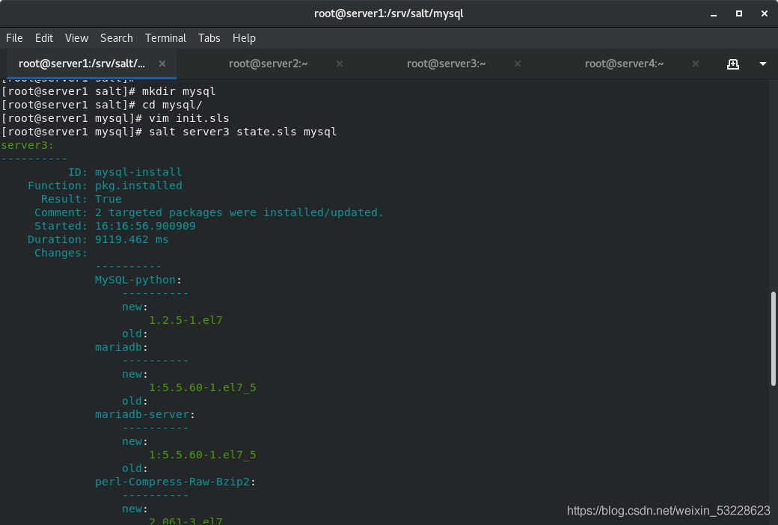Close the terminal window
The image size is (778, 525).
pyautogui.click(x=764, y=14)
